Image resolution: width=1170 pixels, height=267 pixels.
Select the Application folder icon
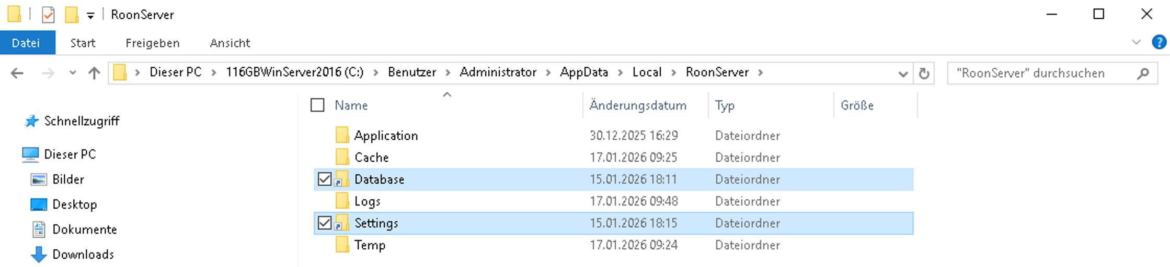(x=342, y=135)
